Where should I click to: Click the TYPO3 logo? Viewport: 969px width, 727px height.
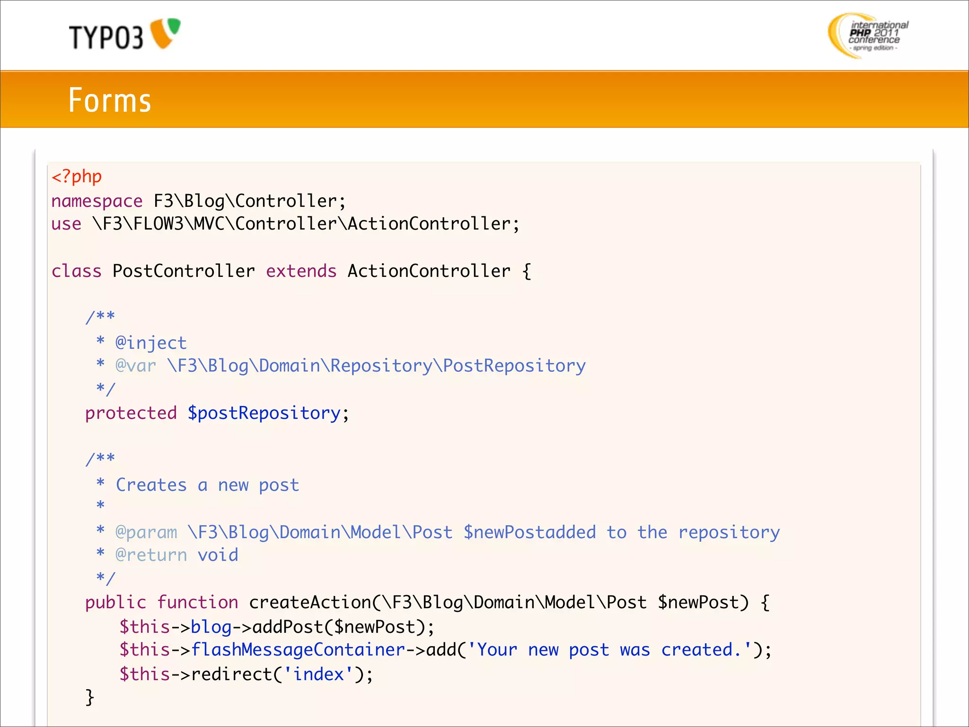coord(125,35)
